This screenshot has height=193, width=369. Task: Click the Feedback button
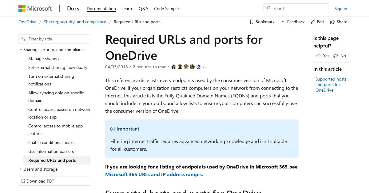point(293,22)
